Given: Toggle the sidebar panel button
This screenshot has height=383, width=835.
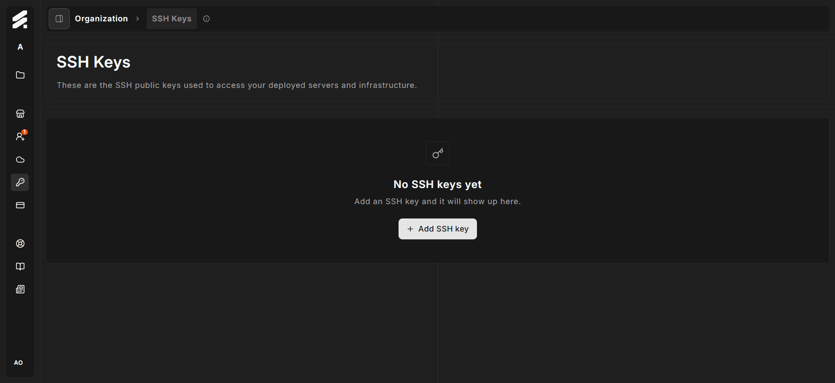Looking at the screenshot, I should (59, 19).
